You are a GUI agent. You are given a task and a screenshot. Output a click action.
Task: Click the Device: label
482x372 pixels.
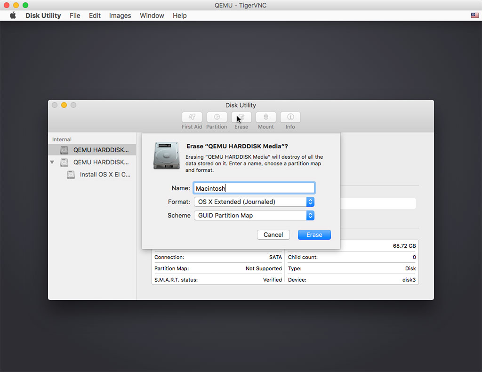(297, 280)
